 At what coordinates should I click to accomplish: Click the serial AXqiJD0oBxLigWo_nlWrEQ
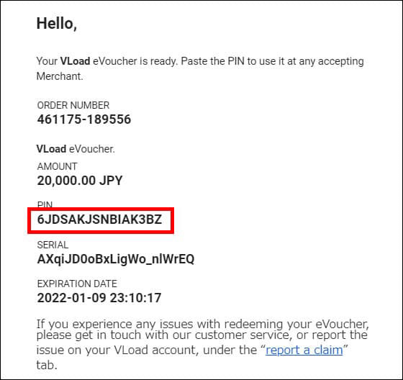tap(116, 259)
